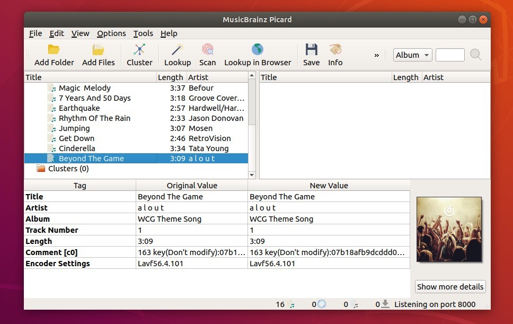
Task: Click the file icon beside Earthquake
Action: tap(52, 108)
